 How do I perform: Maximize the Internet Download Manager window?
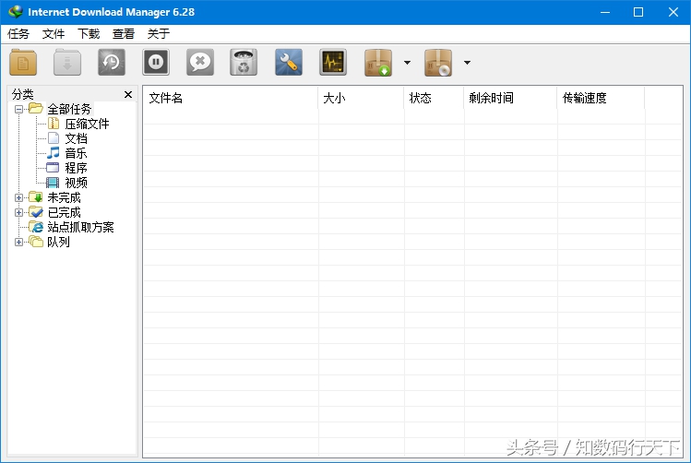tap(638, 12)
